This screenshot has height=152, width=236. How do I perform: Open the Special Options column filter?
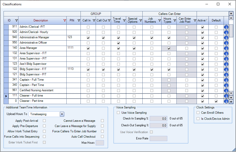click(141, 20)
